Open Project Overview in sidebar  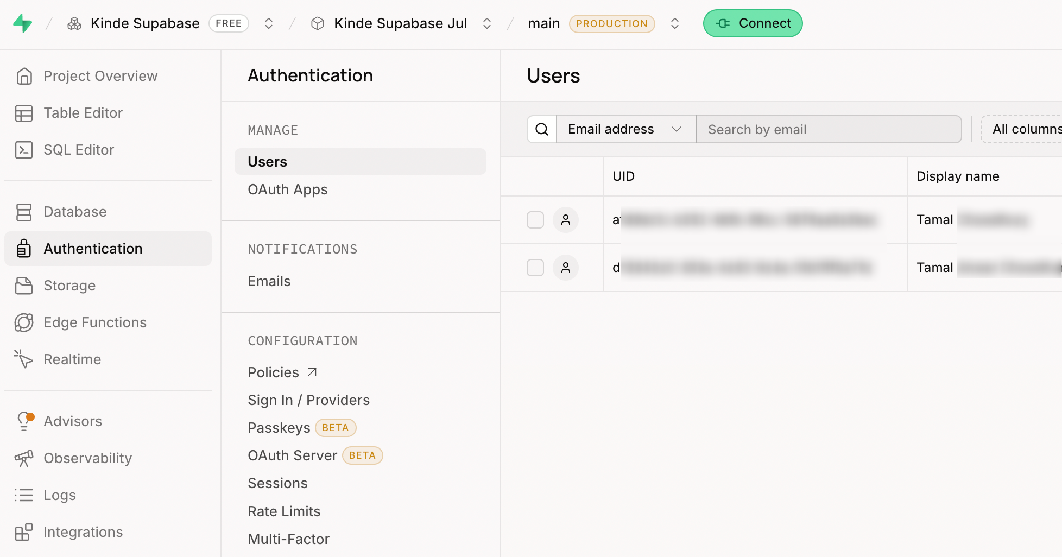[x=108, y=76]
